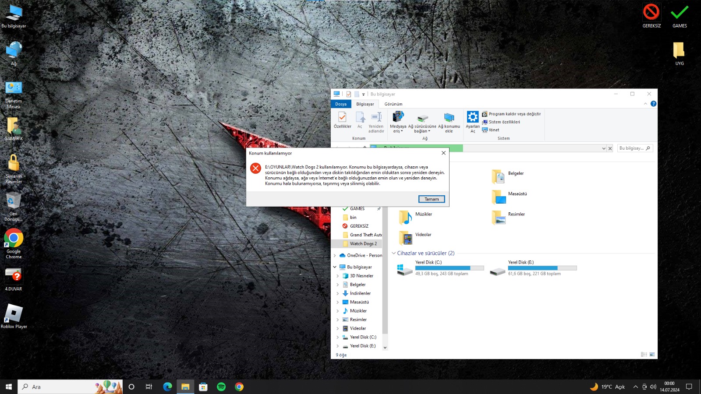Select Resimler in the navigation tree

pyautogui.click(x=358, y=320)
